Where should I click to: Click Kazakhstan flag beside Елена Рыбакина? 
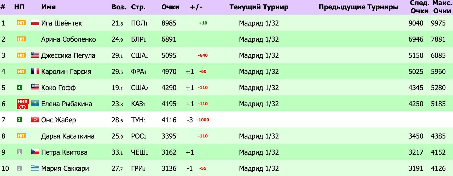[x=35, y=104]
